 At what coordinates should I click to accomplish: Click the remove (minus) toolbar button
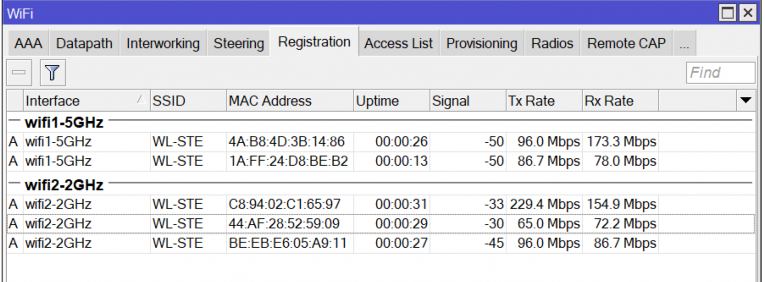click(19, 73)
